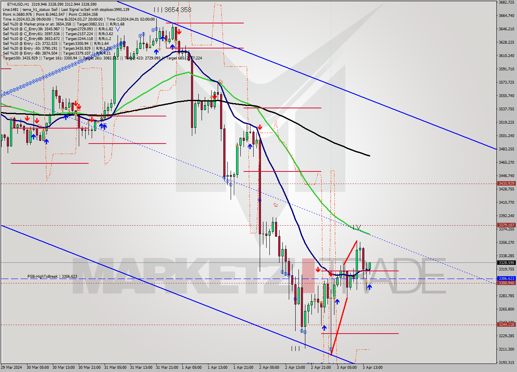Click the 3446.740 price axis label
The width and height of the screenshot is (517, 372).
[x=506, y=176]
